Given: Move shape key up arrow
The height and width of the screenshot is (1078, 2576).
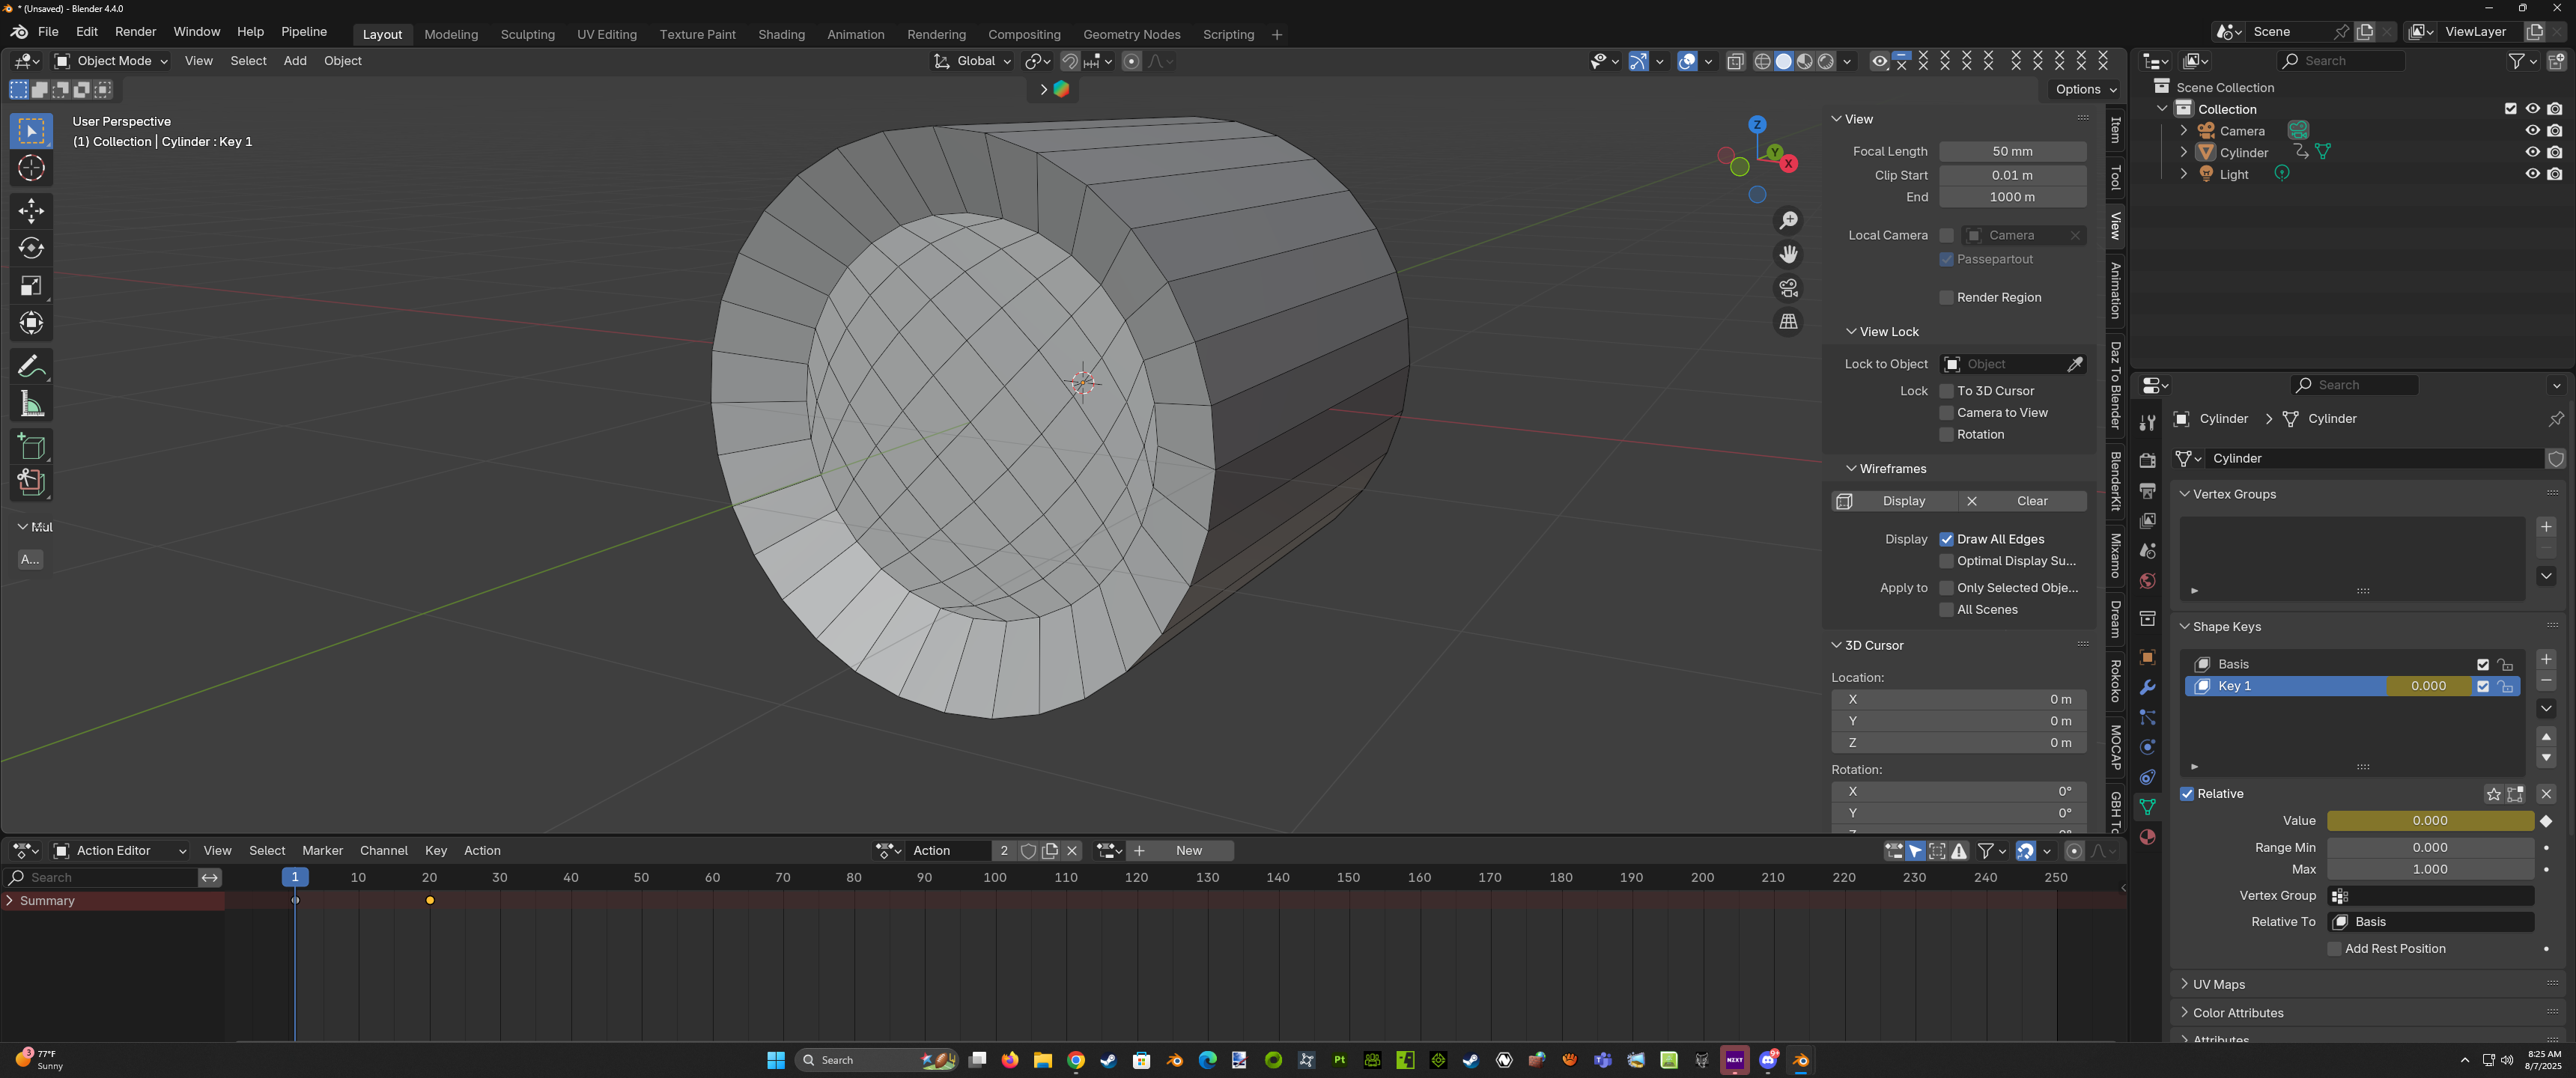Looking at the screenshot, I should [2546, 737].
